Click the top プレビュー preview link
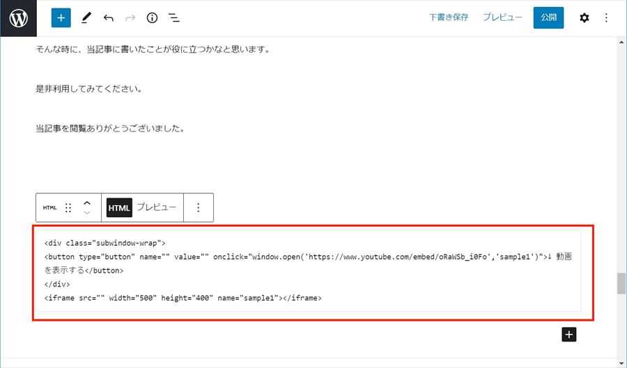627x368 pixels. coord(502,17)
